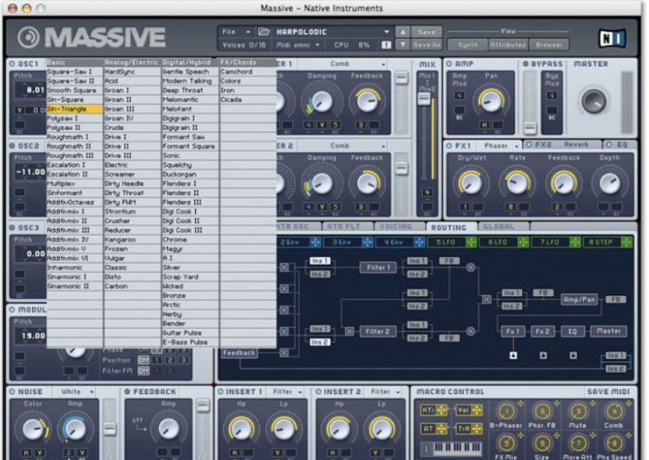Open the FX1 Phaser effect dropdown
The height and width of the screenshot is (460, 649).
coord(501,145)
